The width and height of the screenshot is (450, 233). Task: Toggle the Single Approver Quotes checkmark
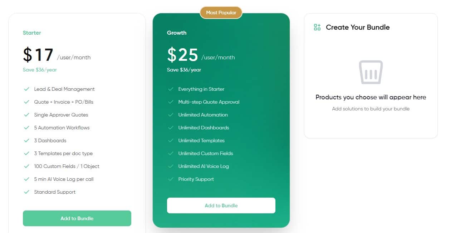[x=27, y=115]
